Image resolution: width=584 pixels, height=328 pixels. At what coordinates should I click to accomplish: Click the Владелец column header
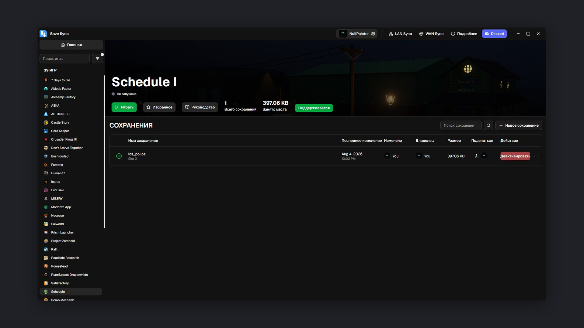click(x=425, y=141)
